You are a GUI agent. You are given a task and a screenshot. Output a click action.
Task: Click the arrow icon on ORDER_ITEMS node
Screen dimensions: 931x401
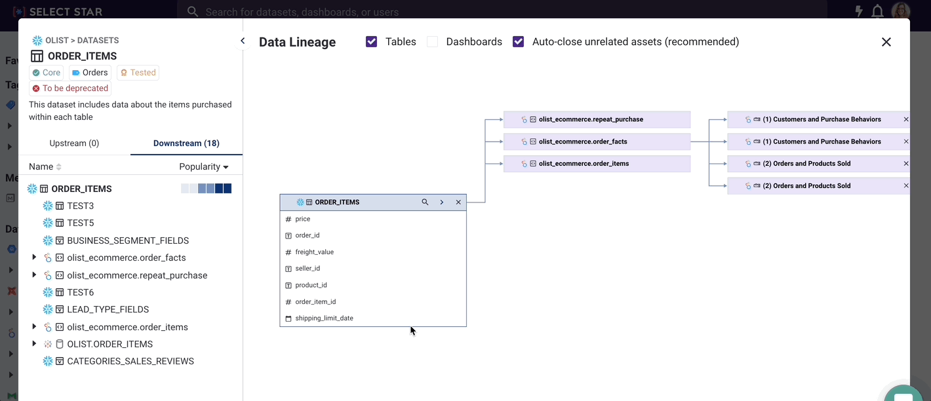(442, 202)
